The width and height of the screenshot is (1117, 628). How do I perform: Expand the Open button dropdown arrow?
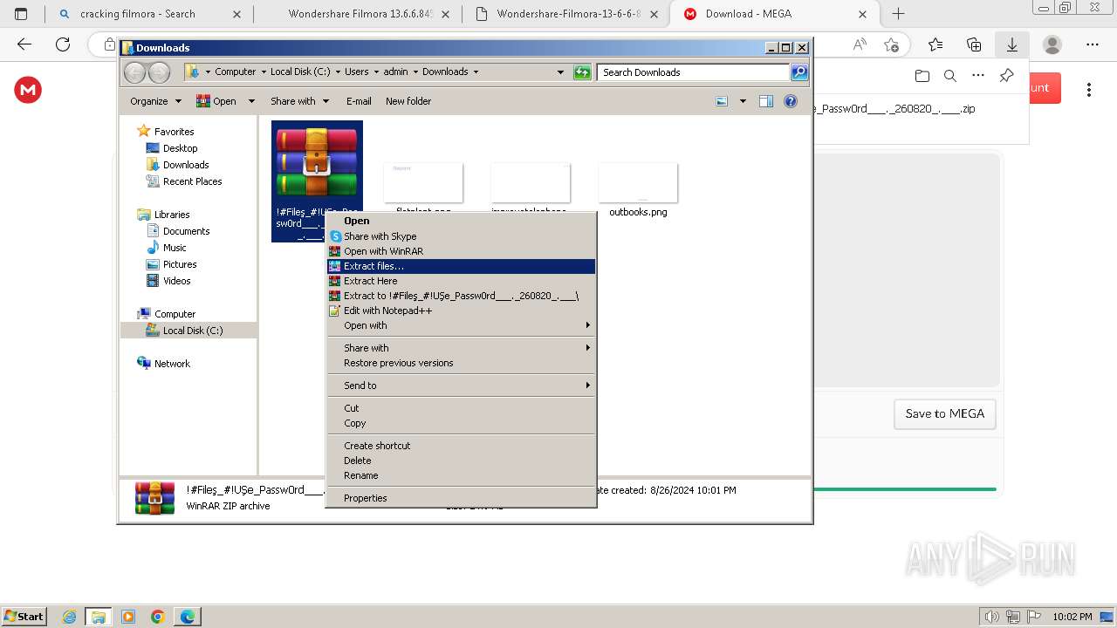pos(251,101)
